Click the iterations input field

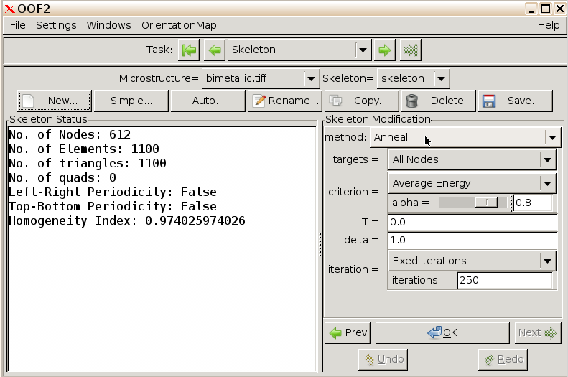point(504,280)
